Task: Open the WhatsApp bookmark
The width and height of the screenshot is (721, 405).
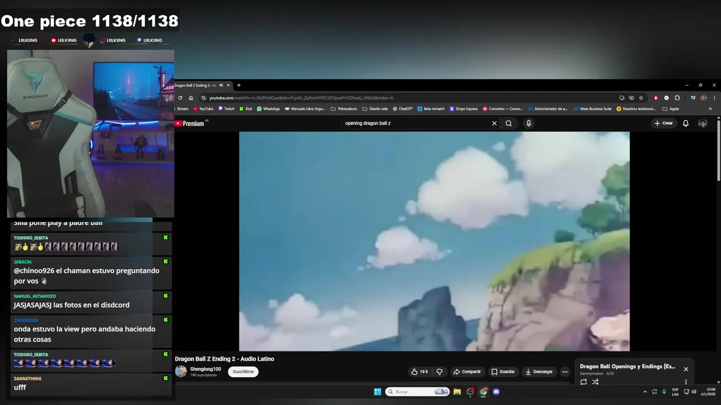Action: pyautogui.click(x=268, y=109)
